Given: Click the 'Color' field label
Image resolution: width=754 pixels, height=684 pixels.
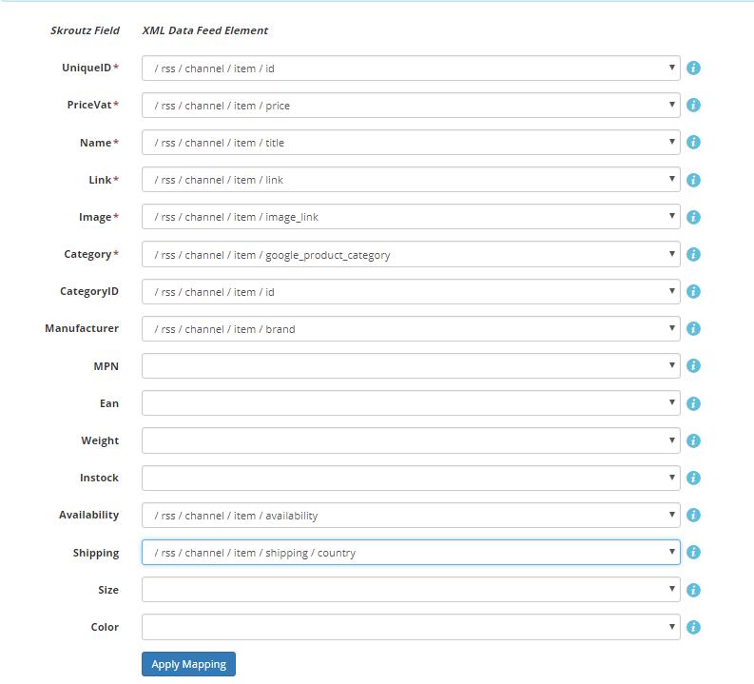Looking at the screenshot, I should click(105, 627).
